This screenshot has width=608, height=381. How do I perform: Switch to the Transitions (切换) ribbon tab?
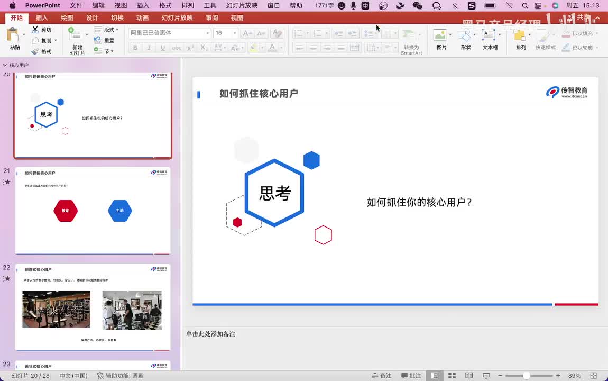tap(117, 18)
